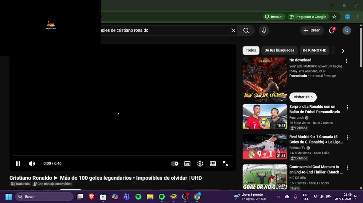
Task: Toggle the autoplay switch in the player
Action: pyautogui.click(x=174, y=164)
